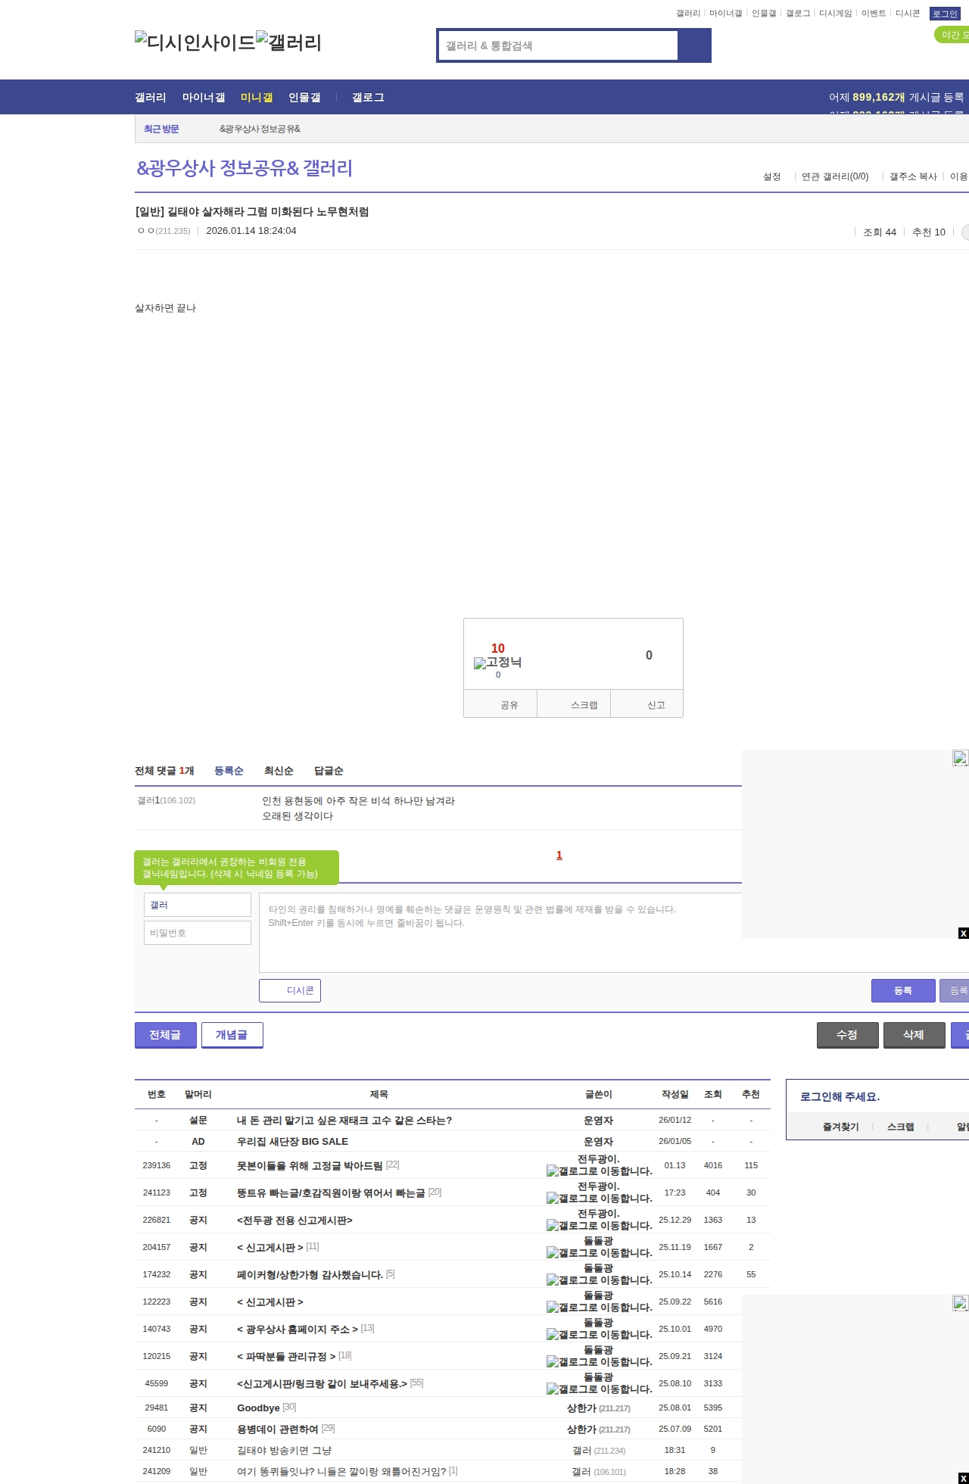Click 갤주소 복사 link
Image resolution: width=969 pixels, height=1484 pixels.
[x=913, y=176]
